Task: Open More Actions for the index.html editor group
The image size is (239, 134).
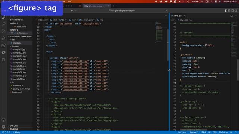Action: (166, 16)
